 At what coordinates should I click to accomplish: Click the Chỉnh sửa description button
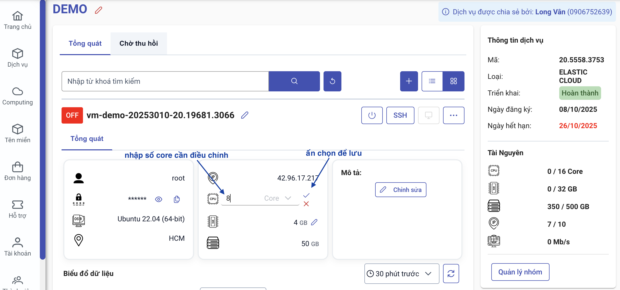(401, 190)
